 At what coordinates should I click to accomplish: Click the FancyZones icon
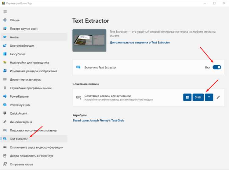pos(5,54)
